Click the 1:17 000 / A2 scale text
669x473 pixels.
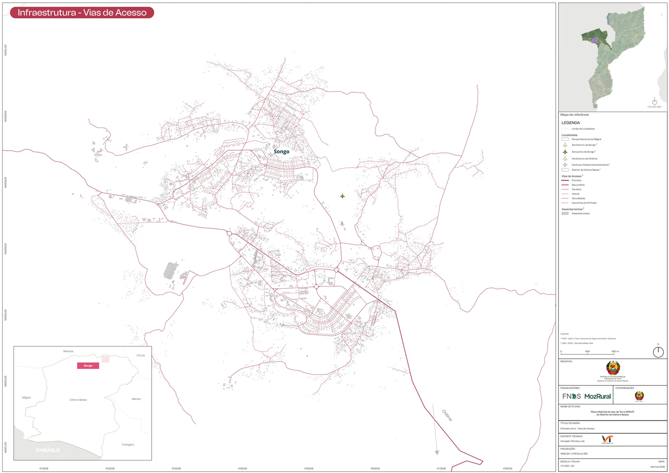click(567, 466)
